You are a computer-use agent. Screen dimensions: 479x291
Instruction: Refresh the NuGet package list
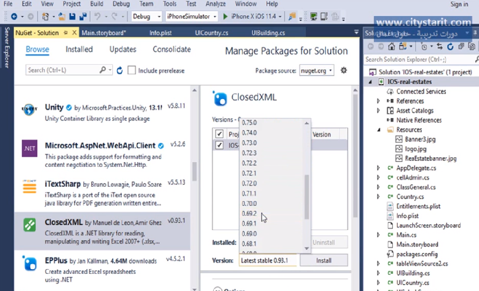[x=119, y=71]
